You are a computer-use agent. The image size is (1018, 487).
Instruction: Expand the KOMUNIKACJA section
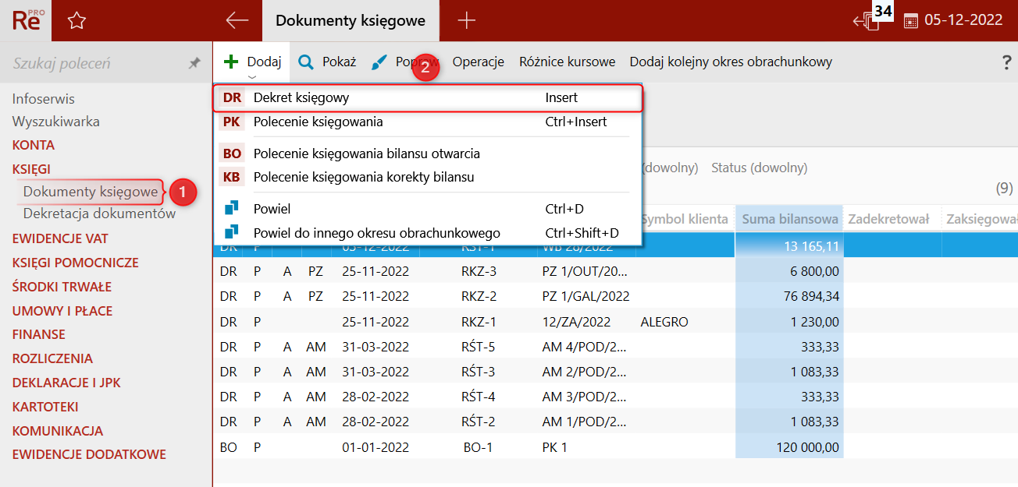tap(58, 431)
